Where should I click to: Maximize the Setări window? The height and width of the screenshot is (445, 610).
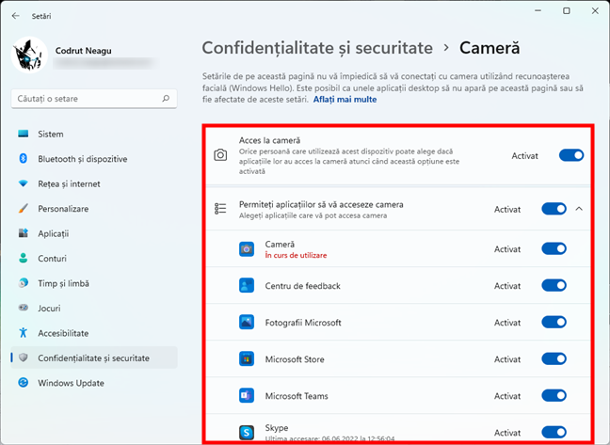(x=567, y=11)
